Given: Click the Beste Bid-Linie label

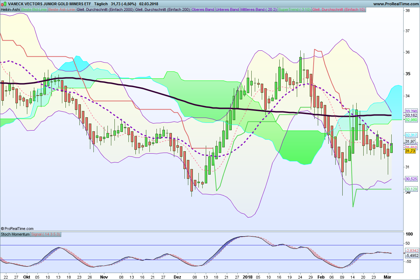Looking at the screenshot, I should pyautogui.click(x=34, y=9).
